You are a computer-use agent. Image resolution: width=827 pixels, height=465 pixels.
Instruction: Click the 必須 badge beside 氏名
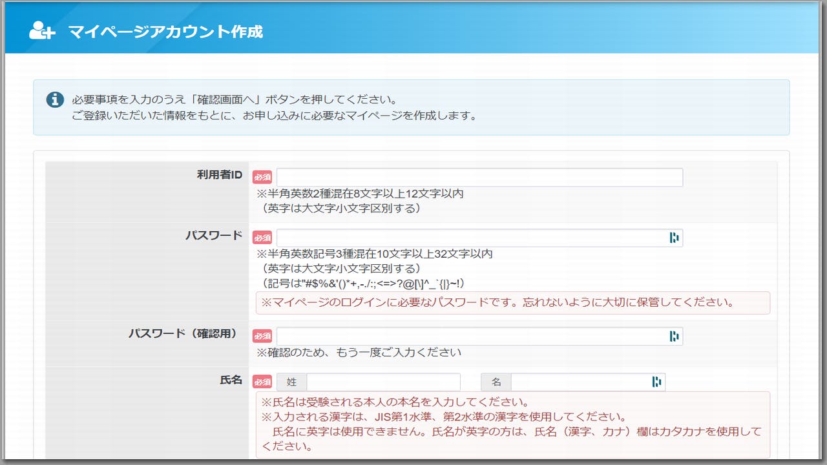pos(262,382)
